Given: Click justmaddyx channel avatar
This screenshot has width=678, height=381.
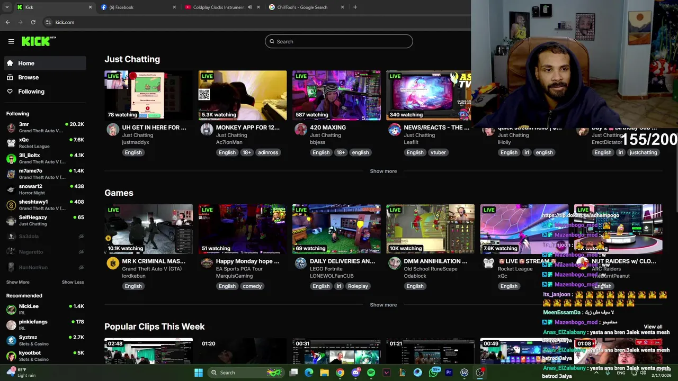Looking at the screenshot, I should pyautogui.click(x=113, y=130).
